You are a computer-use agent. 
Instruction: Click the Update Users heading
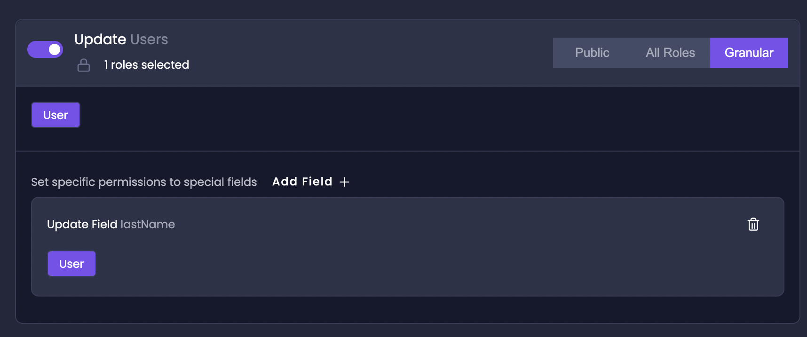pyautogui.click(x=100, y=40)
